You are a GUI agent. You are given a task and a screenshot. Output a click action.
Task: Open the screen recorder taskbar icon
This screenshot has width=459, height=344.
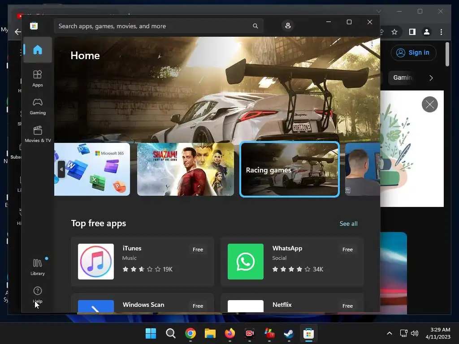coord(249,333)
